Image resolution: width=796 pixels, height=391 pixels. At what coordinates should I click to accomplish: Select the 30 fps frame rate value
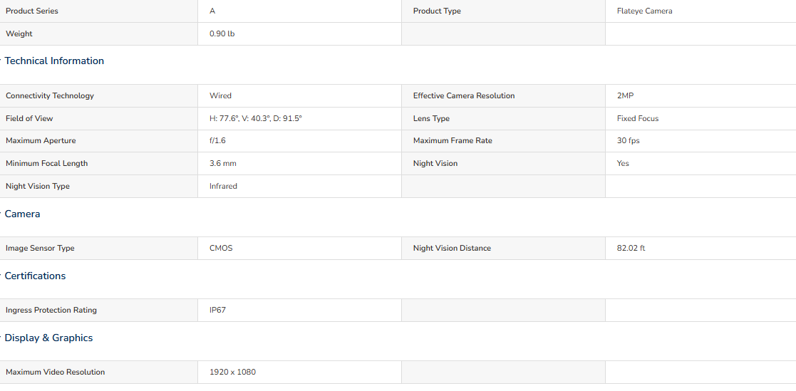click(x=628, y=141)
